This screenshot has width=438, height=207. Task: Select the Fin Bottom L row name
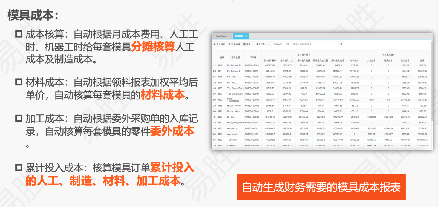[234, 71]
